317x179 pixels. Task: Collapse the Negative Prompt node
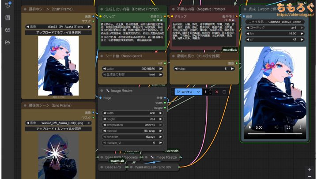pyautogui.click(x=173, y=9)
